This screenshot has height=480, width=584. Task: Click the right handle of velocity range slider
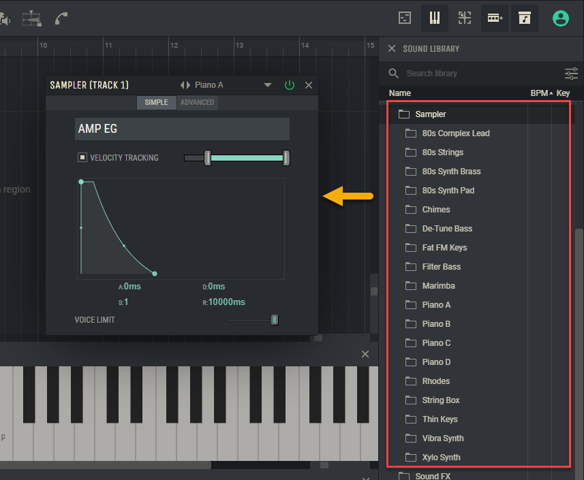pyautogui.click(x=286, y=158)
